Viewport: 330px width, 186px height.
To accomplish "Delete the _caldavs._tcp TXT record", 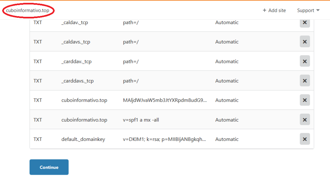I will click(x=305, y=42).
